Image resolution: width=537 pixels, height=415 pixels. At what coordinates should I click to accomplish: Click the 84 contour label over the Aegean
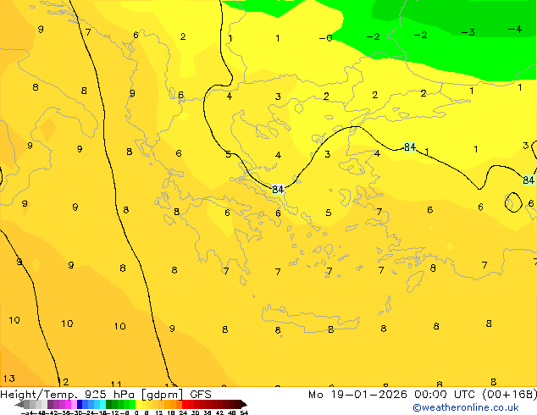278,189
